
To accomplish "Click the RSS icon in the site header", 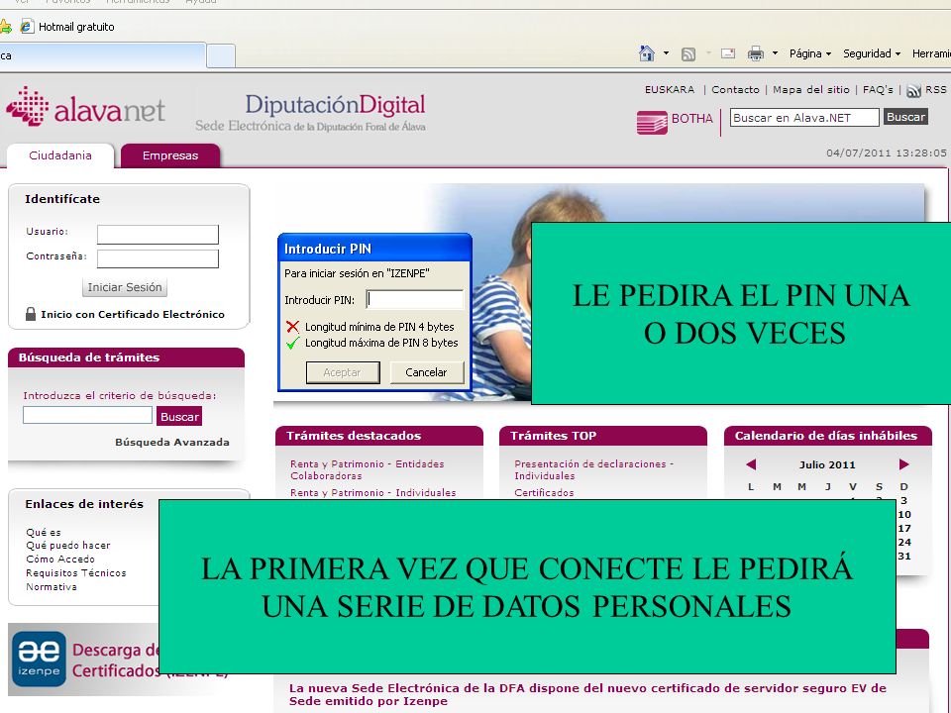I will coord(913,91).
